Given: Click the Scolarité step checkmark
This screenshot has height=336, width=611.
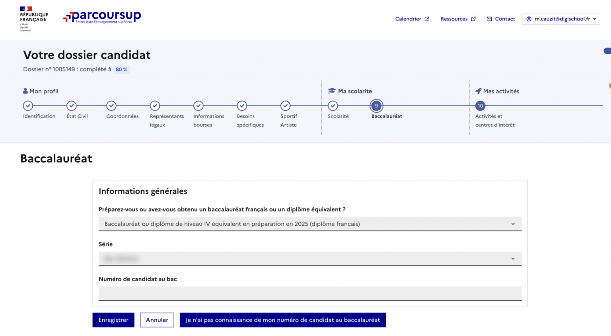Looking at the screenshot, I should 333,106.
